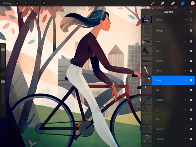This screenshot has width=196, height=147.
Task: Open blend mode N of Shirt layer
Action: tap(186, 51)
